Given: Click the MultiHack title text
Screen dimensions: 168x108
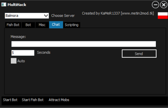Looking at the screenshot, I should 17,5.
